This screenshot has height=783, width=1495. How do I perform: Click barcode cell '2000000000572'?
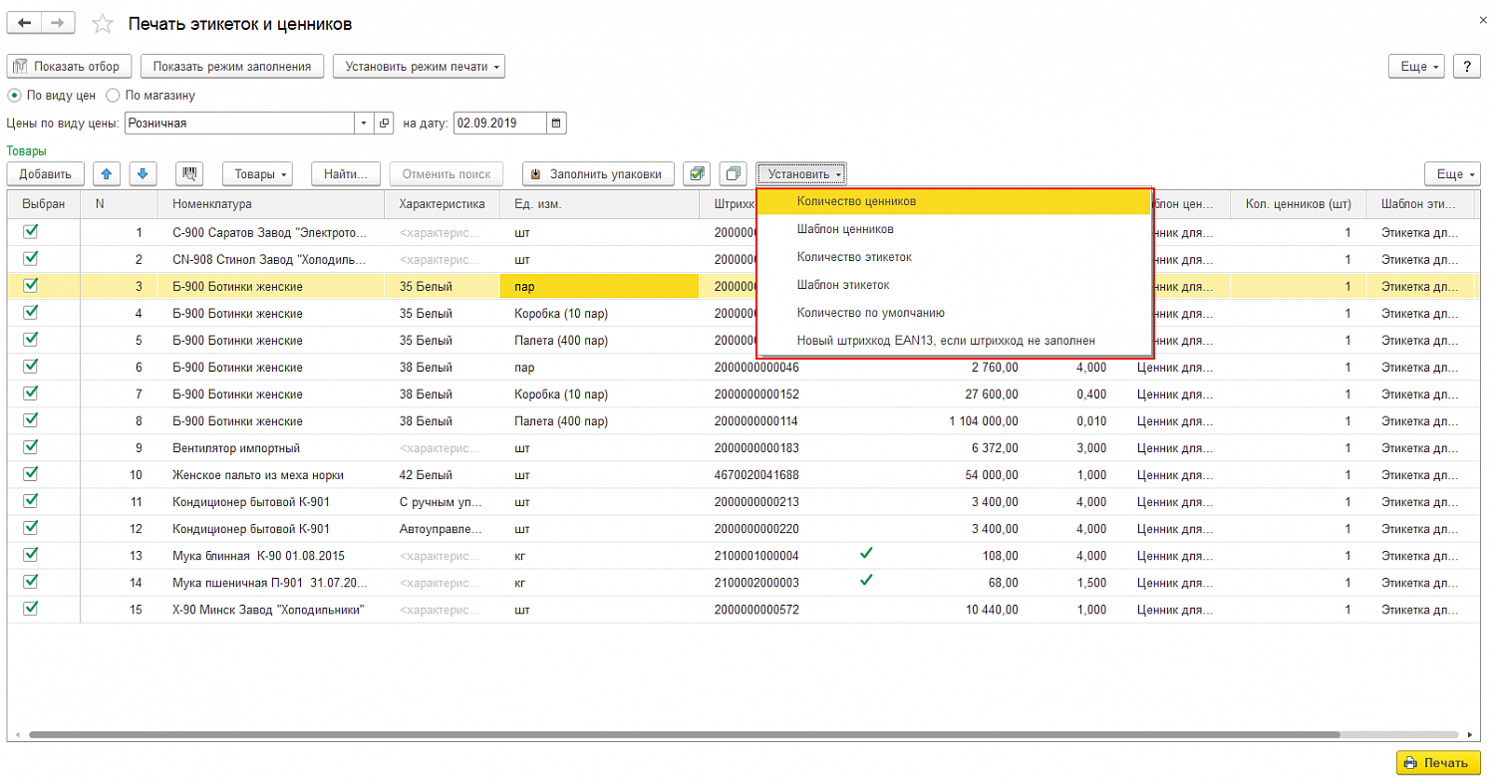tap(756, 610)
